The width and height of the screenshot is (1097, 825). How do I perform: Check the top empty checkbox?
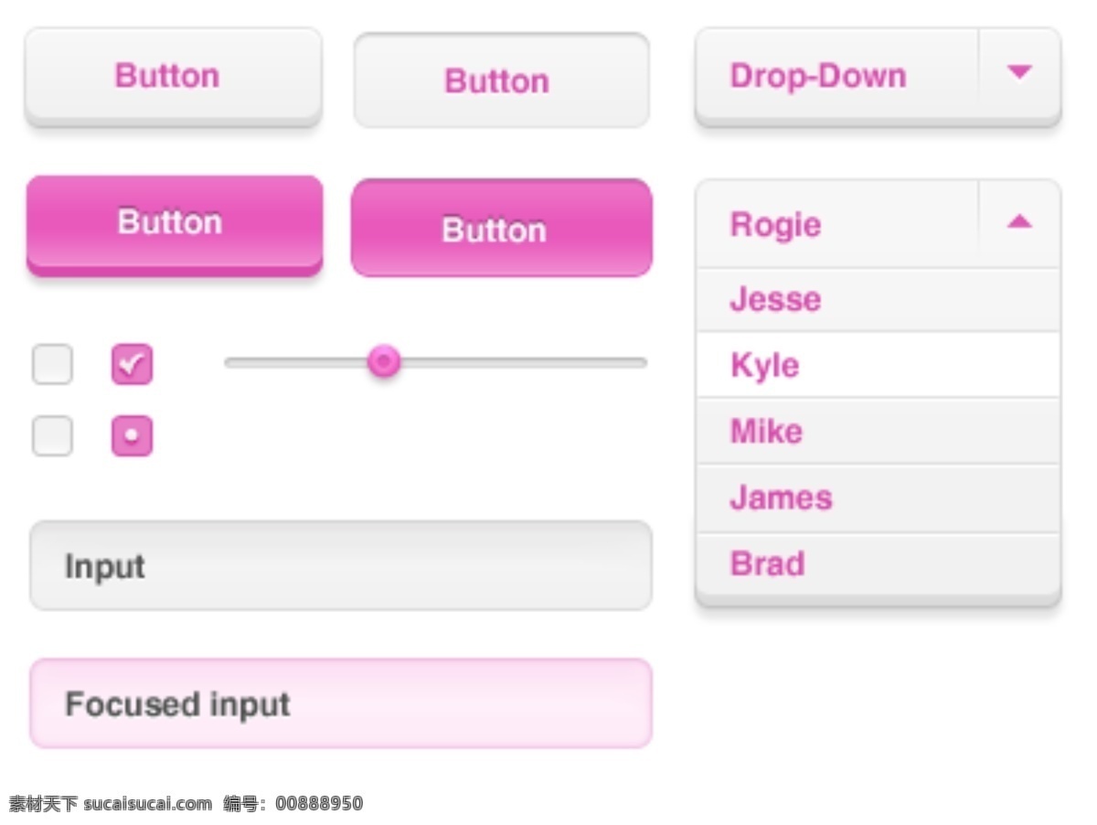click(x=52, y=364)
